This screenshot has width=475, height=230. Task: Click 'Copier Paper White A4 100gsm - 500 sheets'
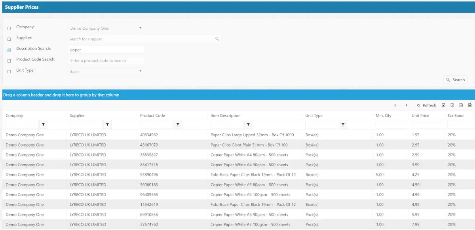tap(251, 194)
